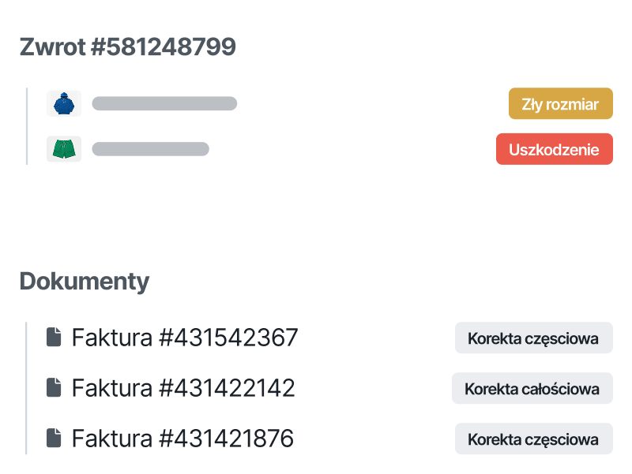Image resolution: width=632 pixels, height=474 pixels.
Task: Click the green shorts product thumbnail
Action: pos(64,149)
